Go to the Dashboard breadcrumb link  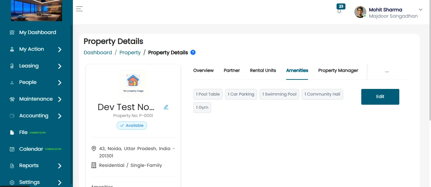[98, 52]
